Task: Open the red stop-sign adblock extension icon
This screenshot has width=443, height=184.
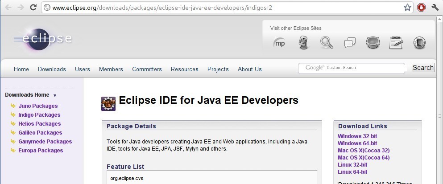Action: click(x=421, y=7)
